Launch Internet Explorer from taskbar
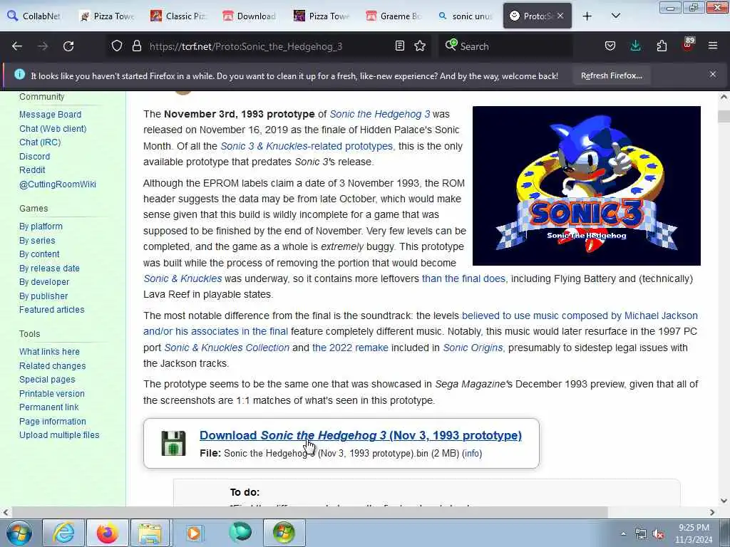 tap(63, 533)
